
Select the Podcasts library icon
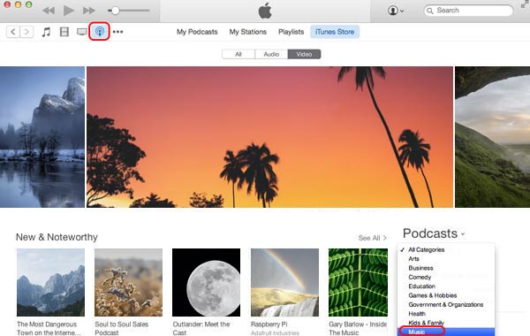99,32
